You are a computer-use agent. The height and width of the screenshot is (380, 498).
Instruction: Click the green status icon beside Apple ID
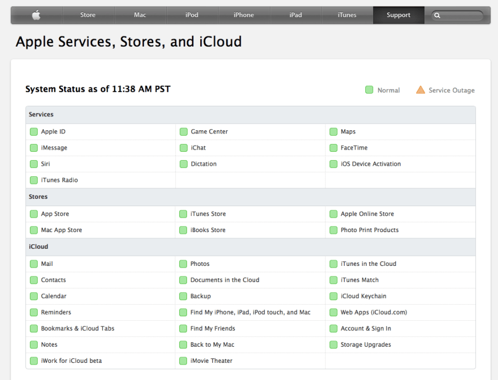[34, 132]
